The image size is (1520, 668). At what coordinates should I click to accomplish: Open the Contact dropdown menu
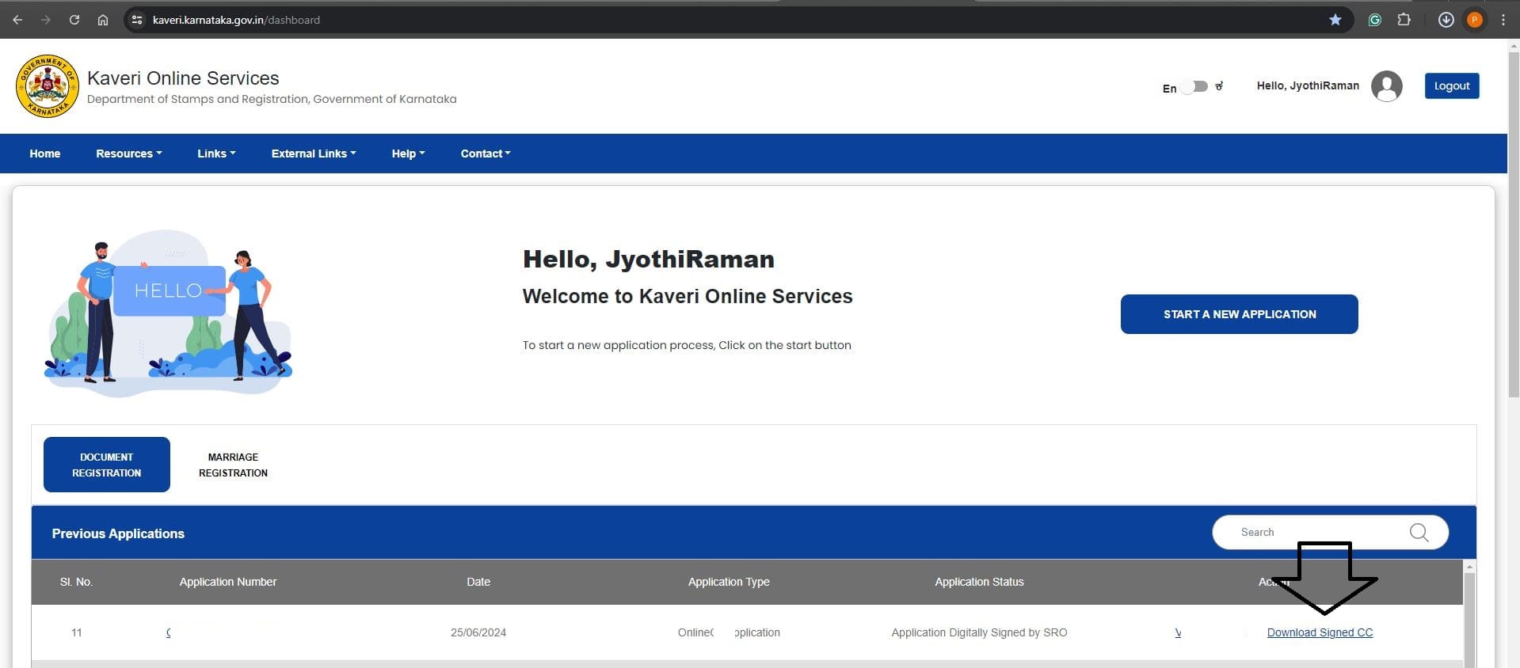pyautogui.click(x=486, y=154)
